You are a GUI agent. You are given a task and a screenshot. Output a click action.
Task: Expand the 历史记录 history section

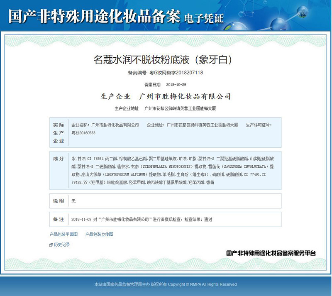tap(62, 245)
